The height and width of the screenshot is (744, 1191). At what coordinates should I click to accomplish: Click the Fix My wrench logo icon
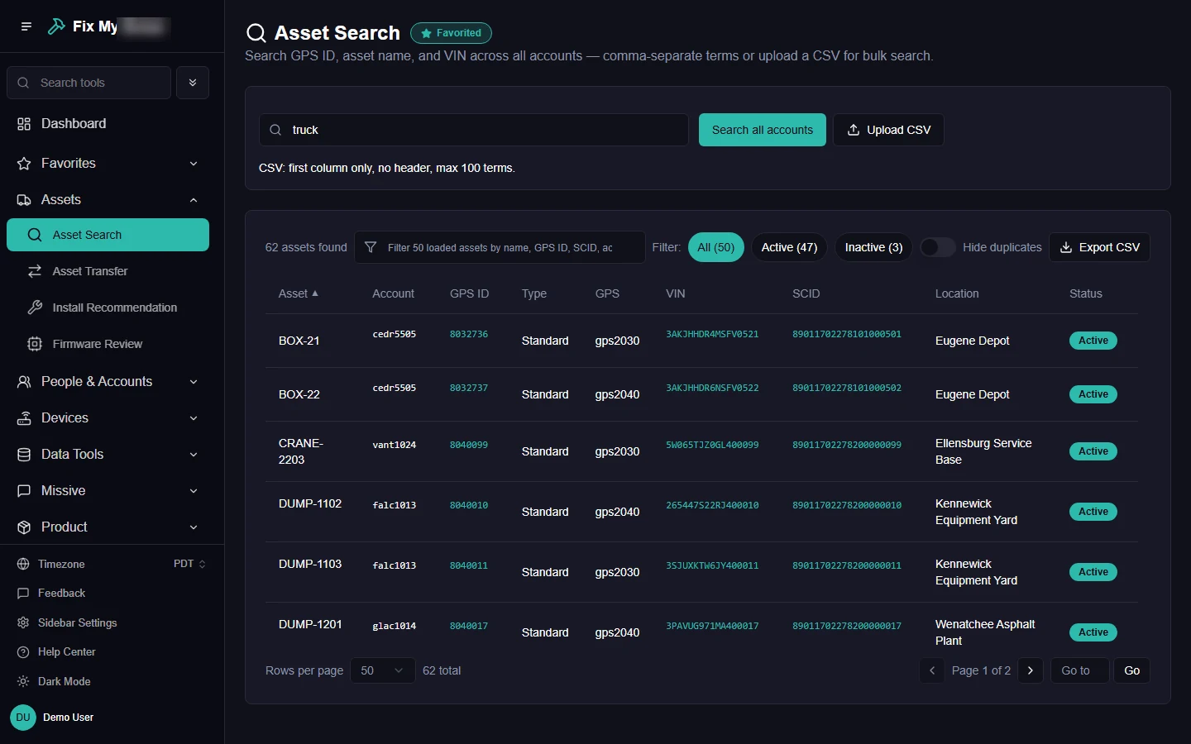click(x=56, y=26)
